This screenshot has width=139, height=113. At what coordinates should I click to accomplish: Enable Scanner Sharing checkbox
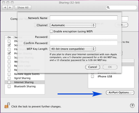pos(9,57)
